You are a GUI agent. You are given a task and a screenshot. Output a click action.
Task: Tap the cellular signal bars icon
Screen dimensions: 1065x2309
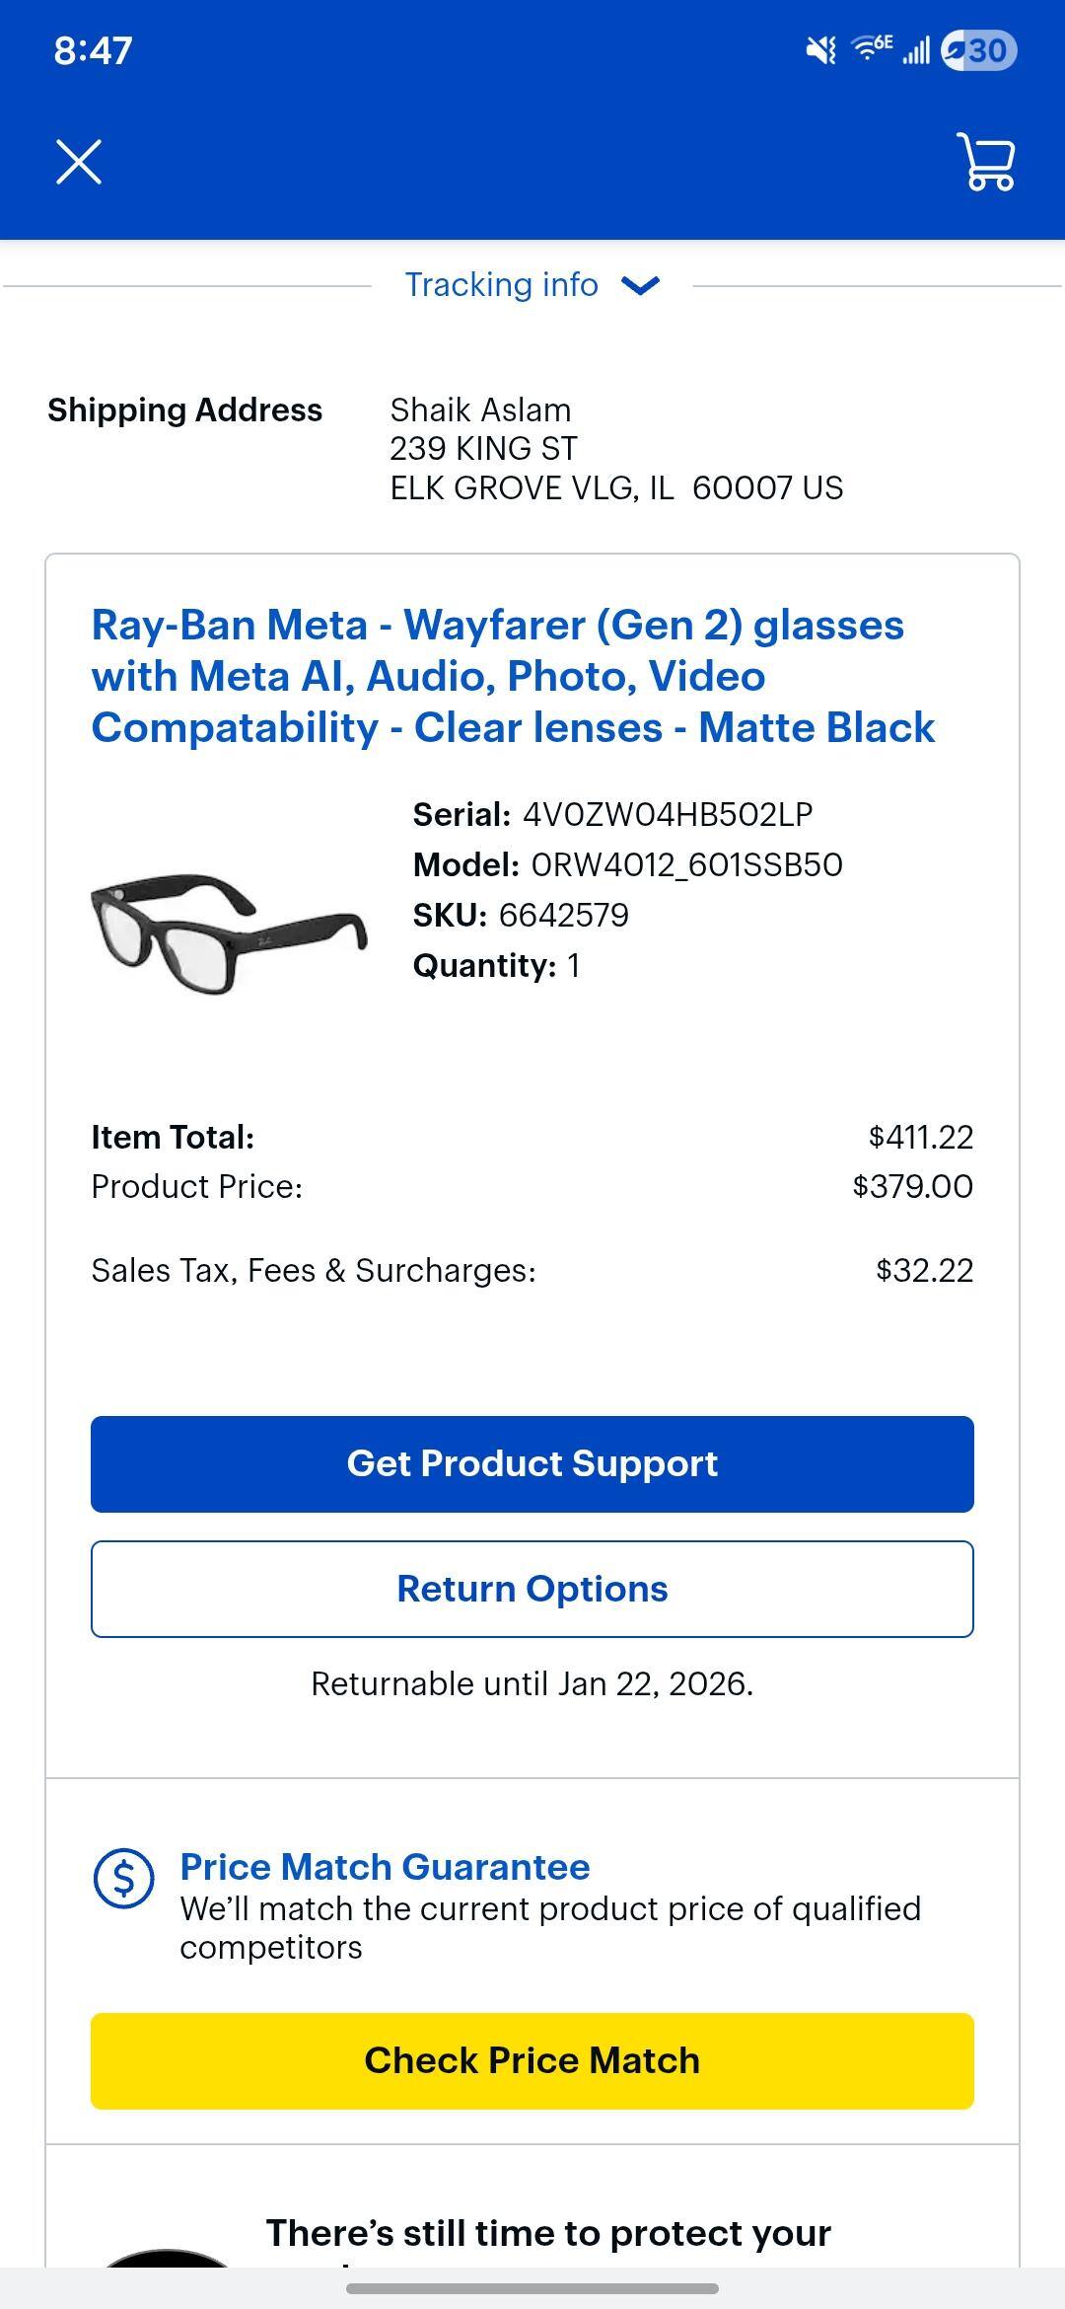(916, 50)
